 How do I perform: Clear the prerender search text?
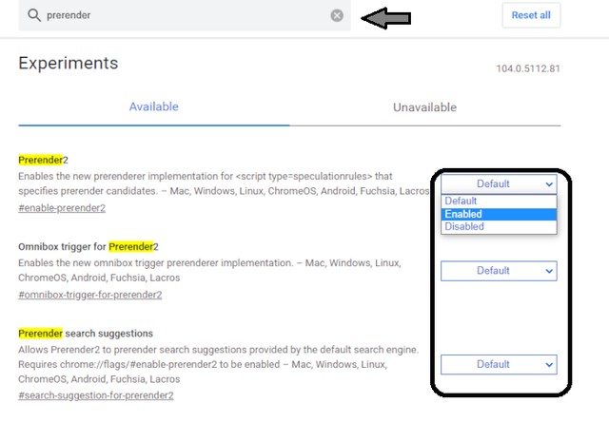point(337,16)
